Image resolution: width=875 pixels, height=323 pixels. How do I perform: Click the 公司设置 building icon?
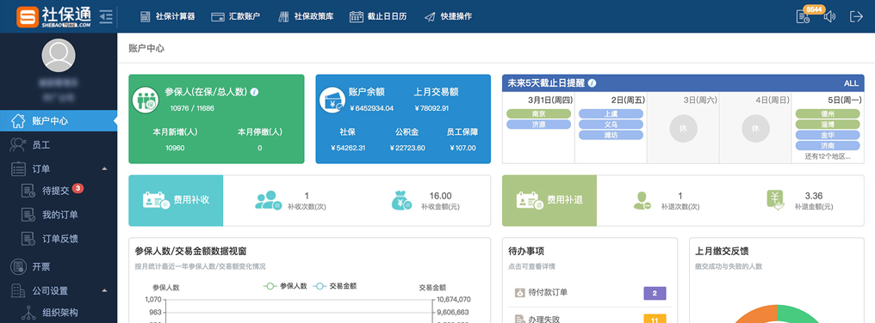click(x=18, y=290)
